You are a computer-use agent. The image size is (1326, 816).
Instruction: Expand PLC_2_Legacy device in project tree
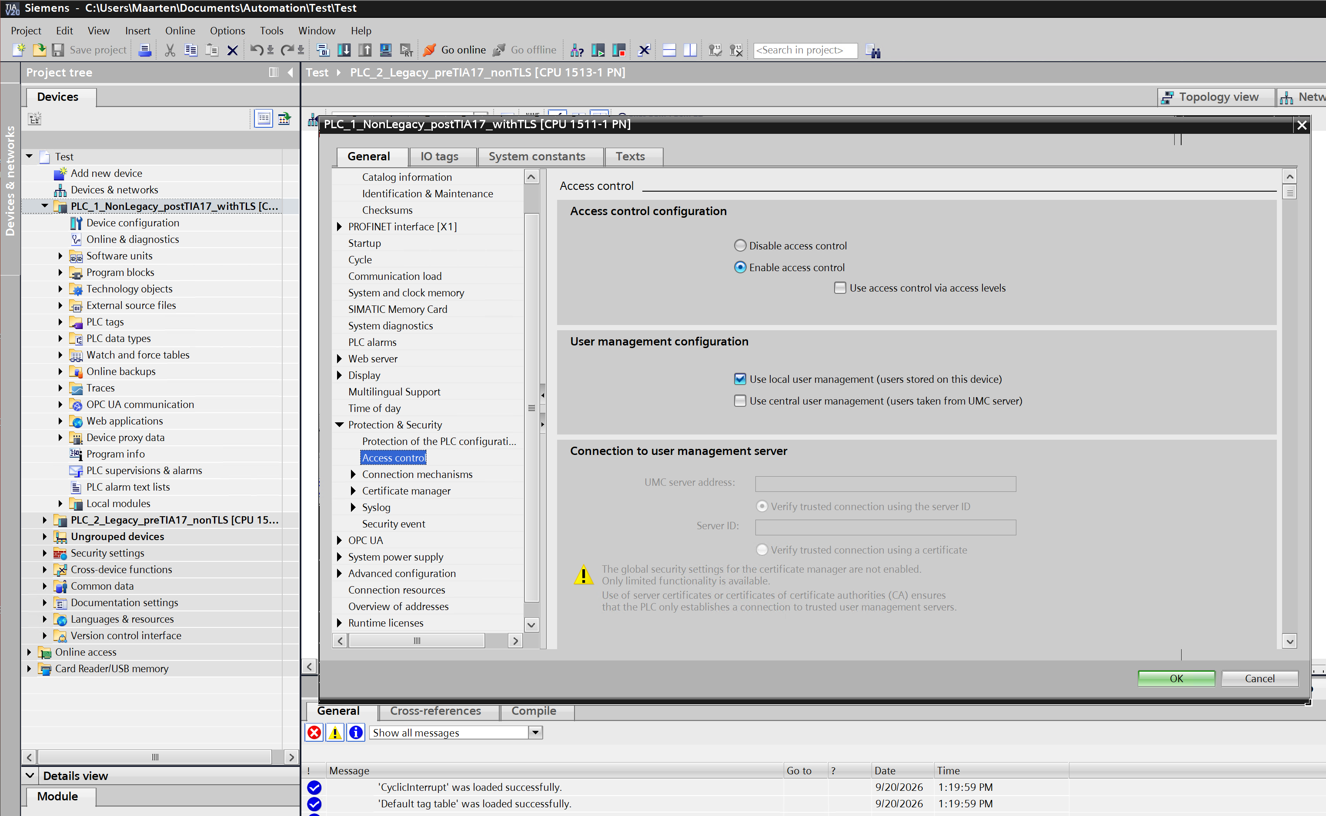(45, 520)
